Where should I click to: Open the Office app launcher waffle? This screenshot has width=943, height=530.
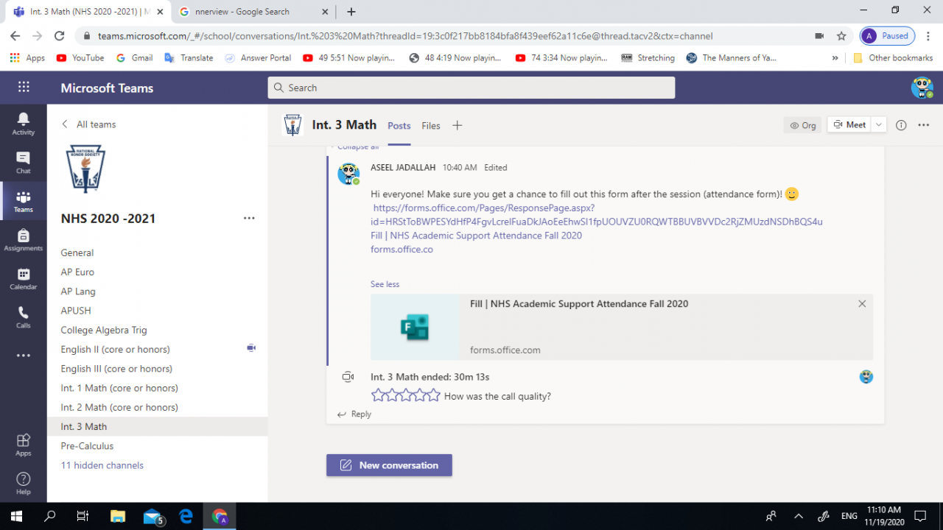[24, 88]
